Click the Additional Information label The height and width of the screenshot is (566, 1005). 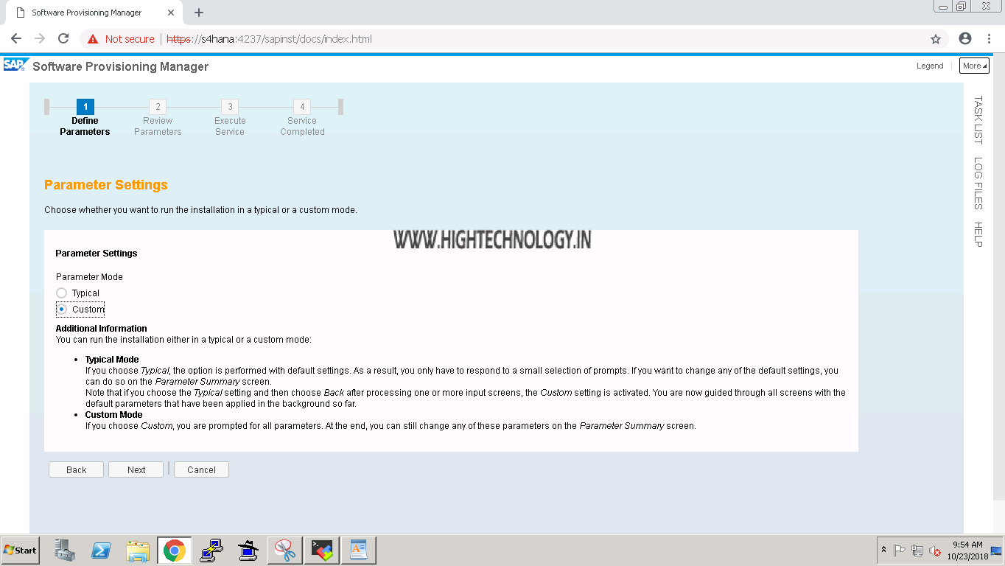pyautogui.click(x=102, y=329)
